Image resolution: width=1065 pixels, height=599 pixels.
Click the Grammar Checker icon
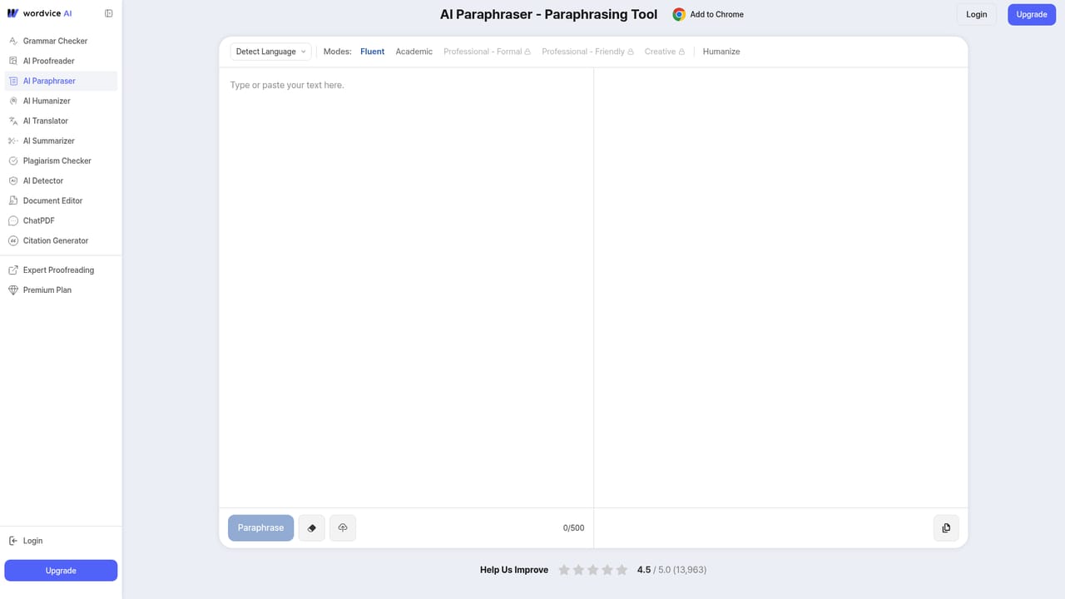(x=13, y=41)
